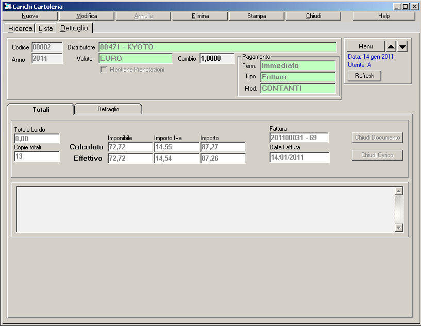Open Help
The height and width of the screenshot is (326, 421).
[x=384, y=16]
